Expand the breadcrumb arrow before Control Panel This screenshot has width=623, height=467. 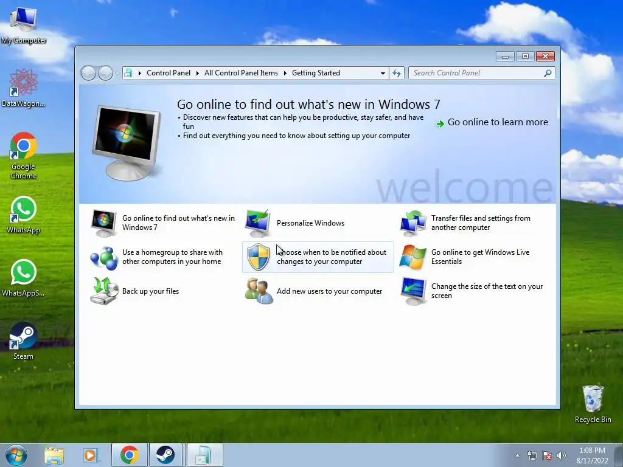click(139, 73)
